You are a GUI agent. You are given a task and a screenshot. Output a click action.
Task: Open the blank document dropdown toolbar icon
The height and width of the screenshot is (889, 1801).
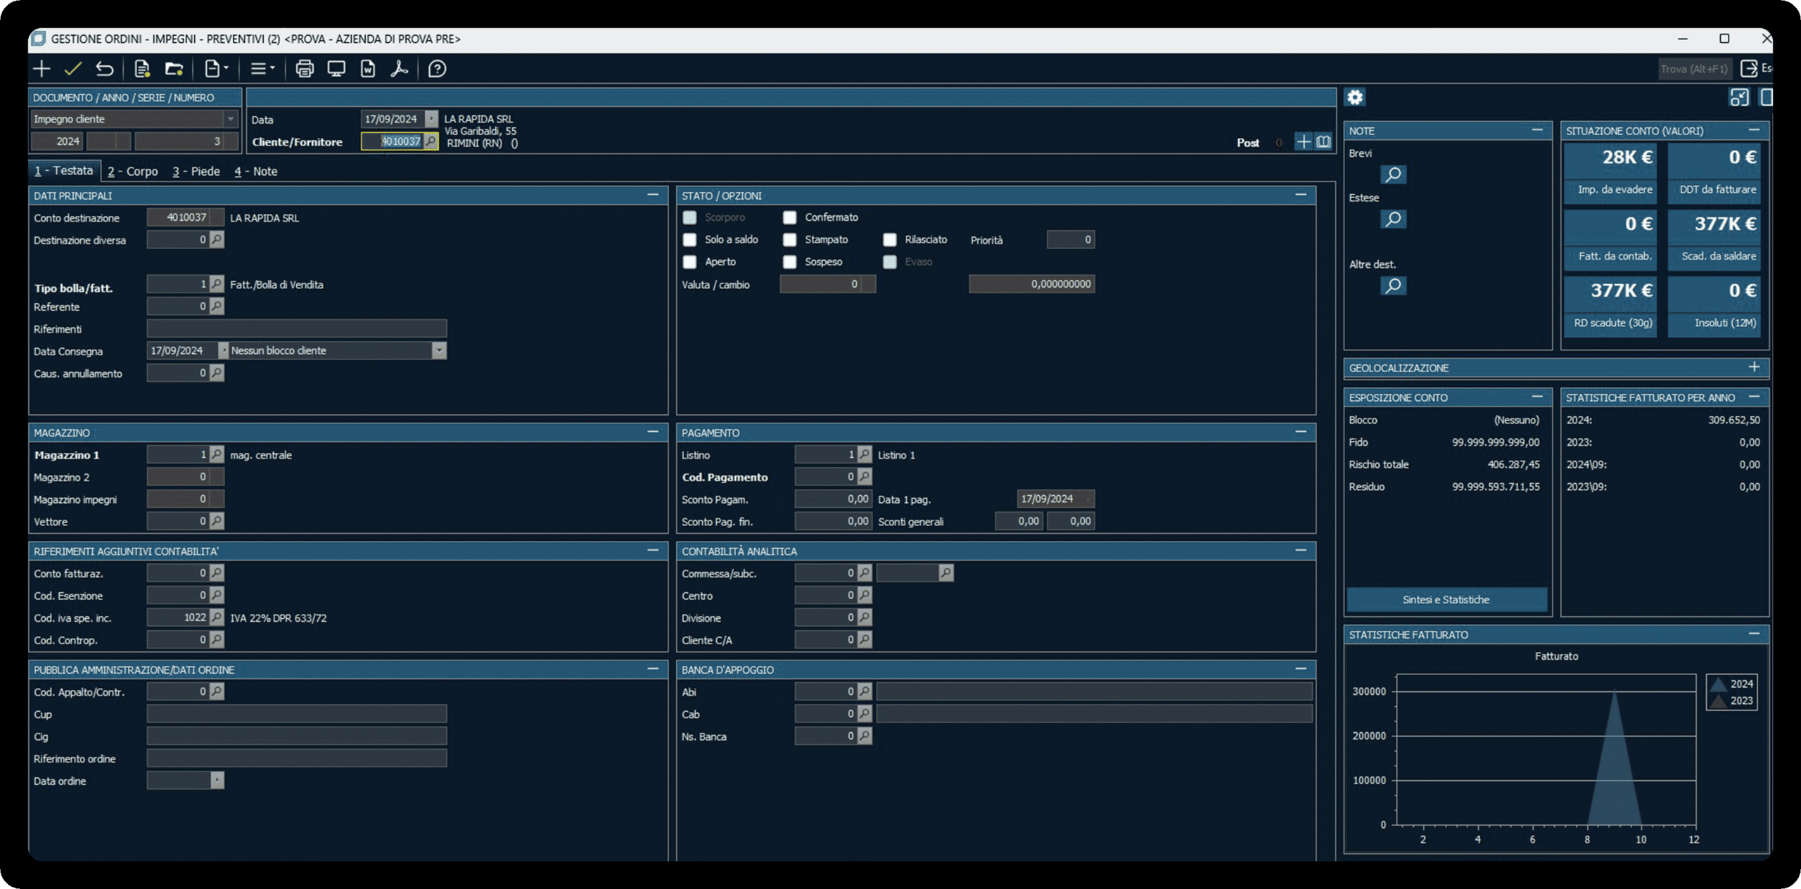pyautogui.click(x=216, y=68)
